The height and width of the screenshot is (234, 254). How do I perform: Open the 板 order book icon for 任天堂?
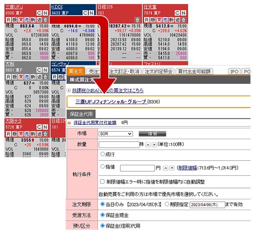point(153,20)
